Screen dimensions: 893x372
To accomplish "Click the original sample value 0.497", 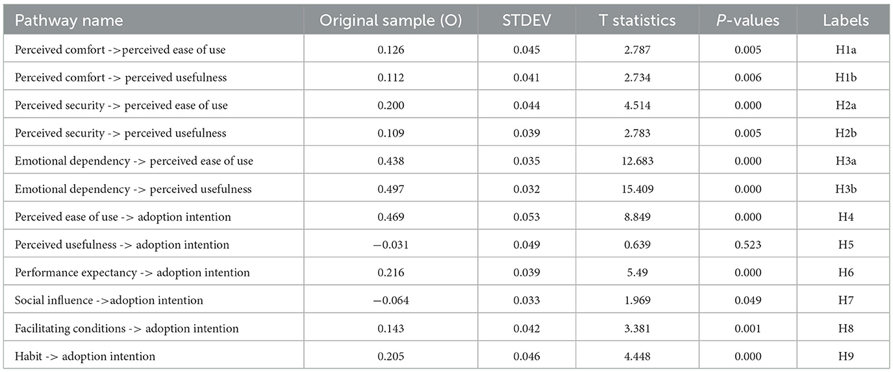I will [x=390, y=189].
